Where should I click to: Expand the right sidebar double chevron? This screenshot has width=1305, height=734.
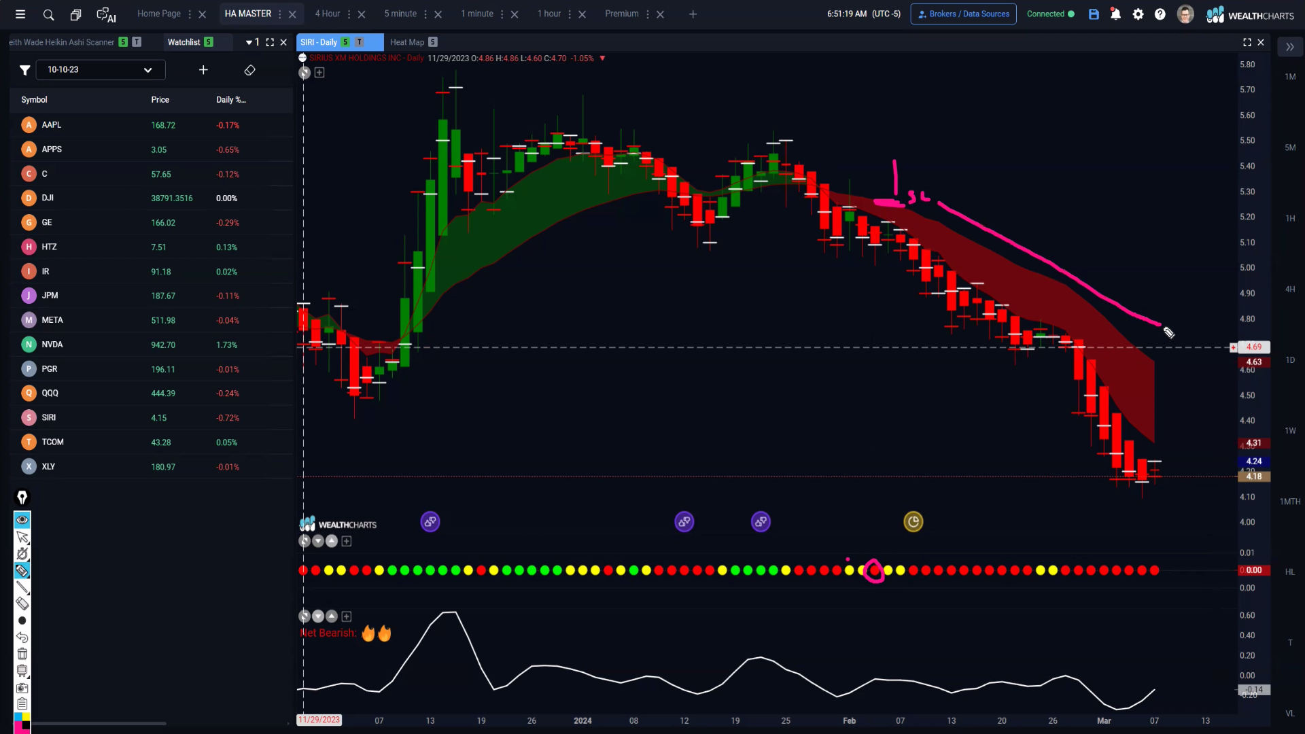point(1289,47)
